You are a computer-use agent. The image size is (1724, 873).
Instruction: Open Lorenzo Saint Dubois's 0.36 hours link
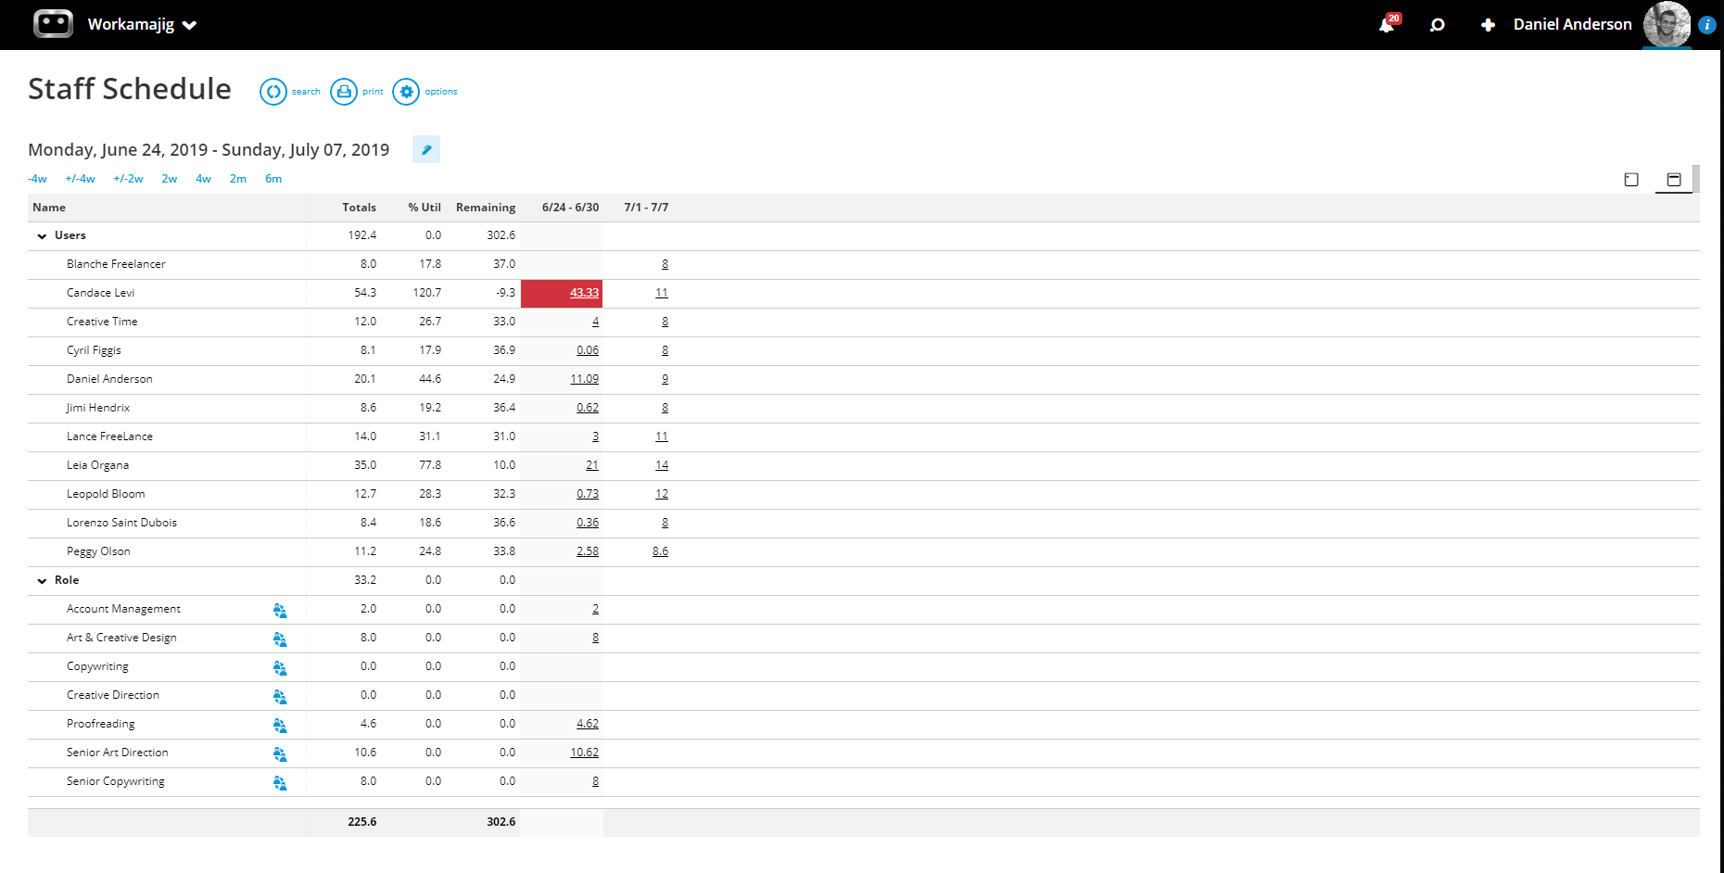click(x=588, y=523)
